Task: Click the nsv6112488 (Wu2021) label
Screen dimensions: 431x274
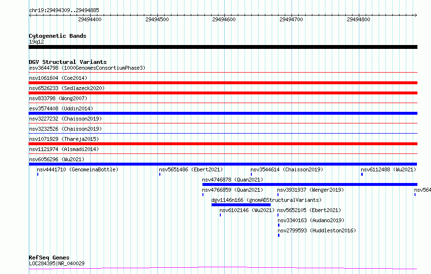Action: 388,169
